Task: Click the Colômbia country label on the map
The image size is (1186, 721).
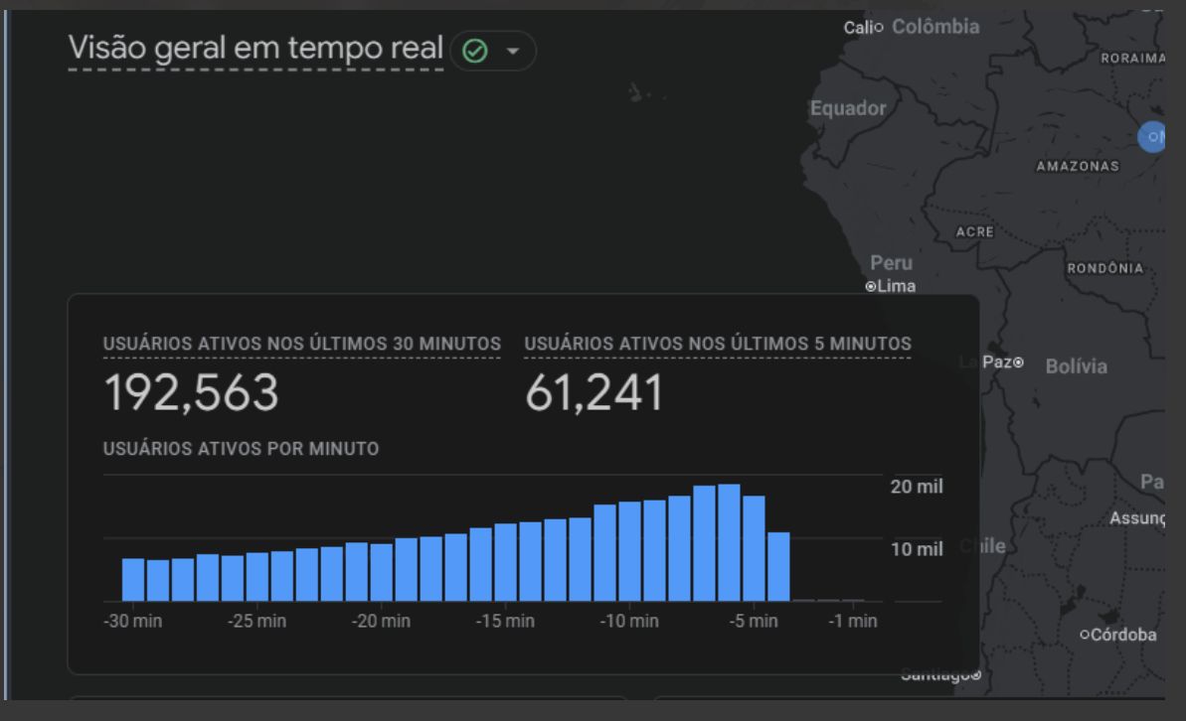Action: point(935,27)
